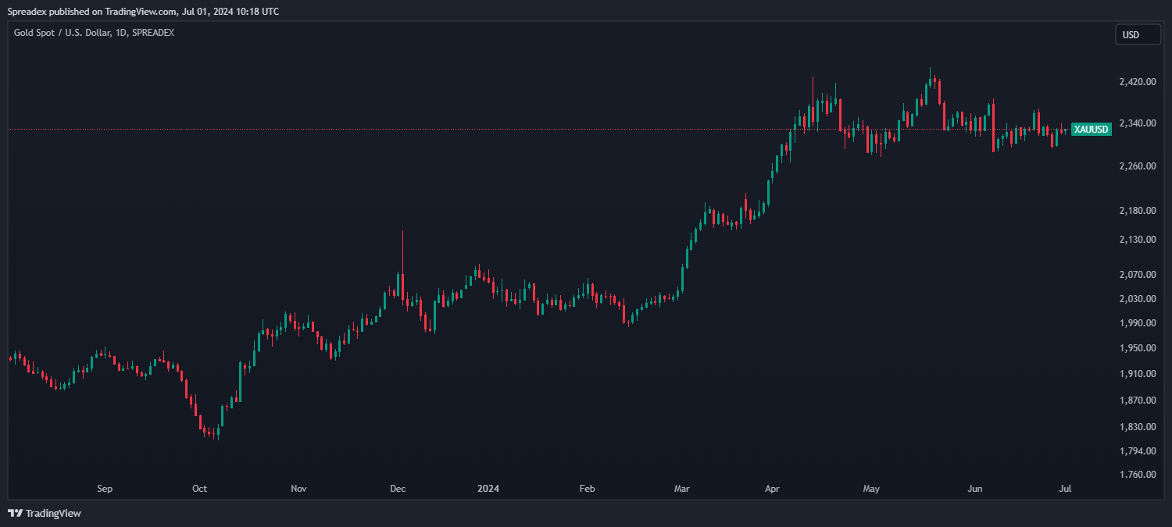1172x527 pixels.
Task: Click the Sep label on time axis
Action: pyautogui.click(x=105, y=489)
